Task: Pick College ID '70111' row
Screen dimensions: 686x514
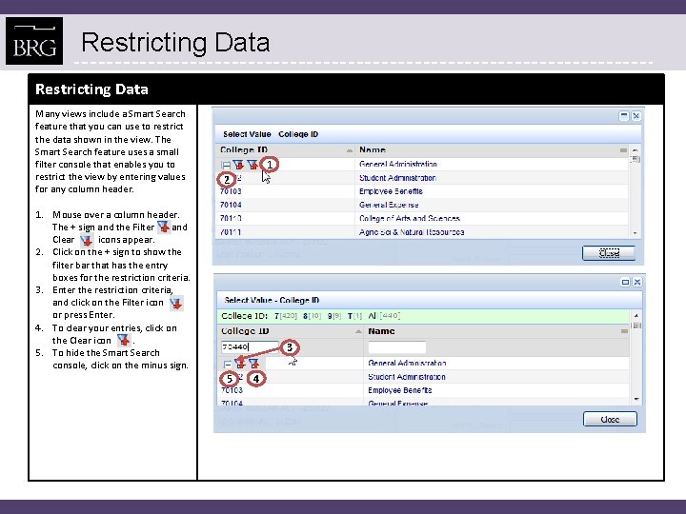Action: click(x=231, y=232)
